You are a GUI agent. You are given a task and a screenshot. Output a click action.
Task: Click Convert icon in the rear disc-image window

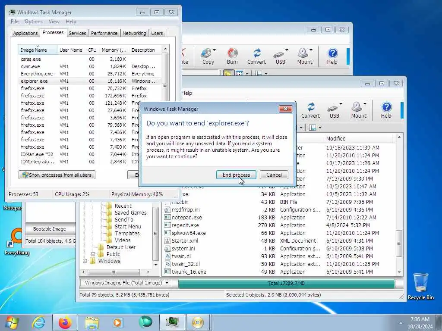pyautogui.click(x=256, y=53)
